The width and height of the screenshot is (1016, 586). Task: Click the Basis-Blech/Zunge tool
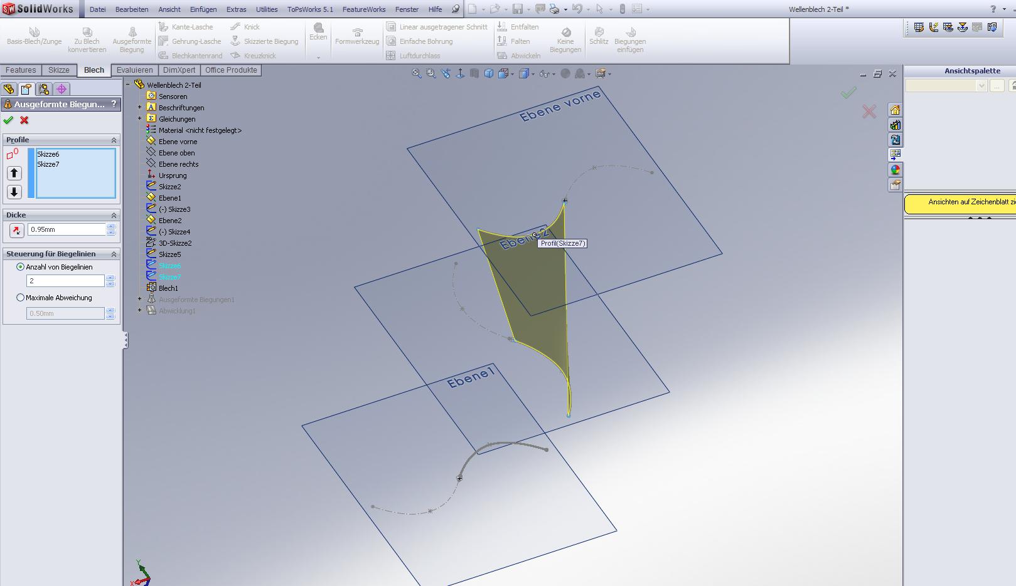(34, 36)
